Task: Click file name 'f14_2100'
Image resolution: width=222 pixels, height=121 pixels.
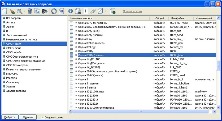Action: point(176,67)
